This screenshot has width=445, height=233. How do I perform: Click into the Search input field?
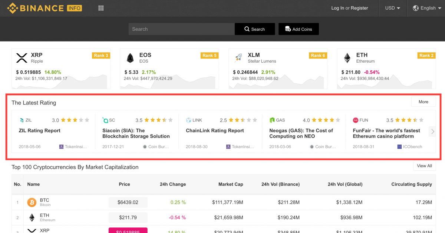click(181, 29)
